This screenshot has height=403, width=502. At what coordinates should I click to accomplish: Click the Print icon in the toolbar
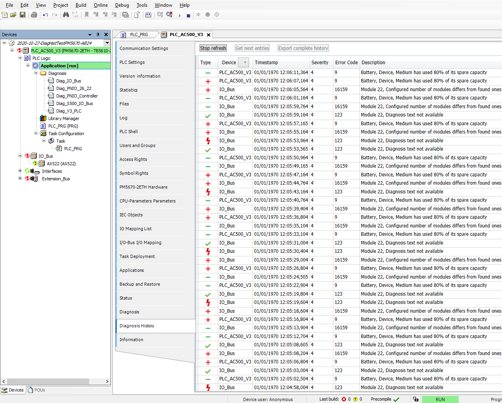pos(34,15)
